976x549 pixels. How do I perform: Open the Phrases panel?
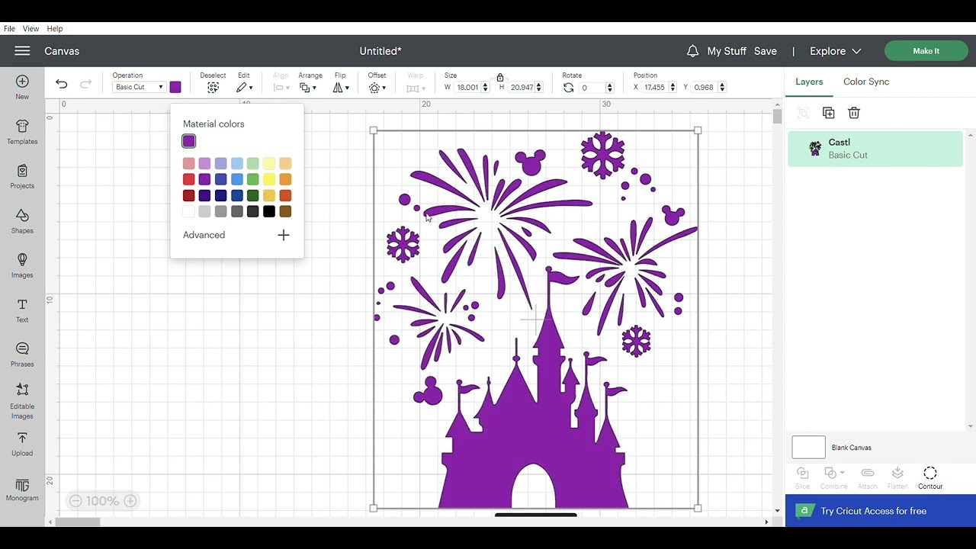22,355
